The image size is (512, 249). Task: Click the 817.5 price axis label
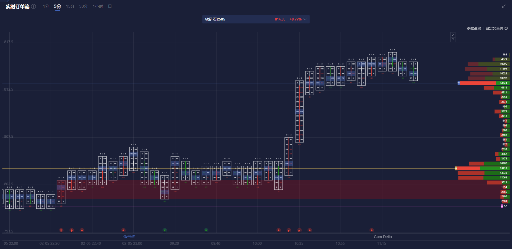[x=9, y=42]
